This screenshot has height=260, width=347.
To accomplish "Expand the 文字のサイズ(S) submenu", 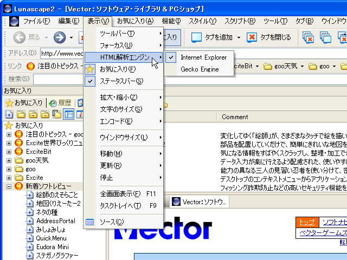I will [x=124, y=109].
